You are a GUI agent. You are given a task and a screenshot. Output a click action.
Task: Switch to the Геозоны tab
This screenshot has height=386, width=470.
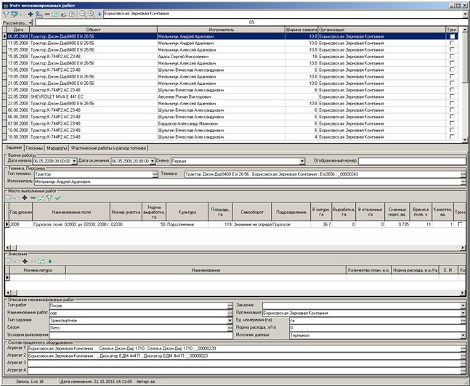pyautogui.click(x=36, y=147)
